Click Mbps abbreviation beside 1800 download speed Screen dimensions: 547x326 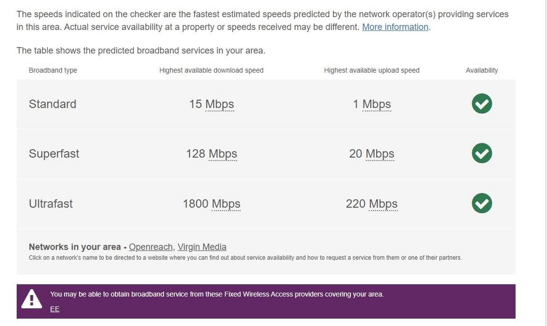click(x=226, y=204)
